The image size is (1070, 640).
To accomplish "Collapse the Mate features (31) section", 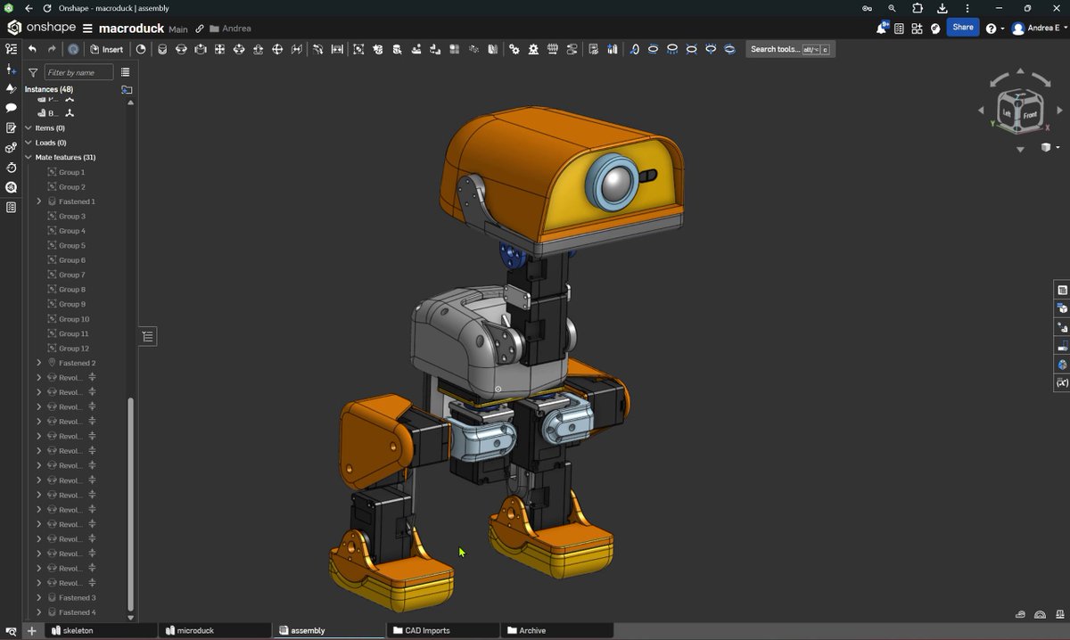I will pyautogui.click(x=28, y=157).
